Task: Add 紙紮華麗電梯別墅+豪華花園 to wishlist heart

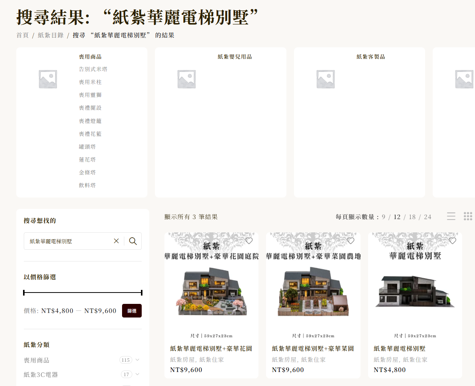Action: pyautogui.click(x=249, y=241)
